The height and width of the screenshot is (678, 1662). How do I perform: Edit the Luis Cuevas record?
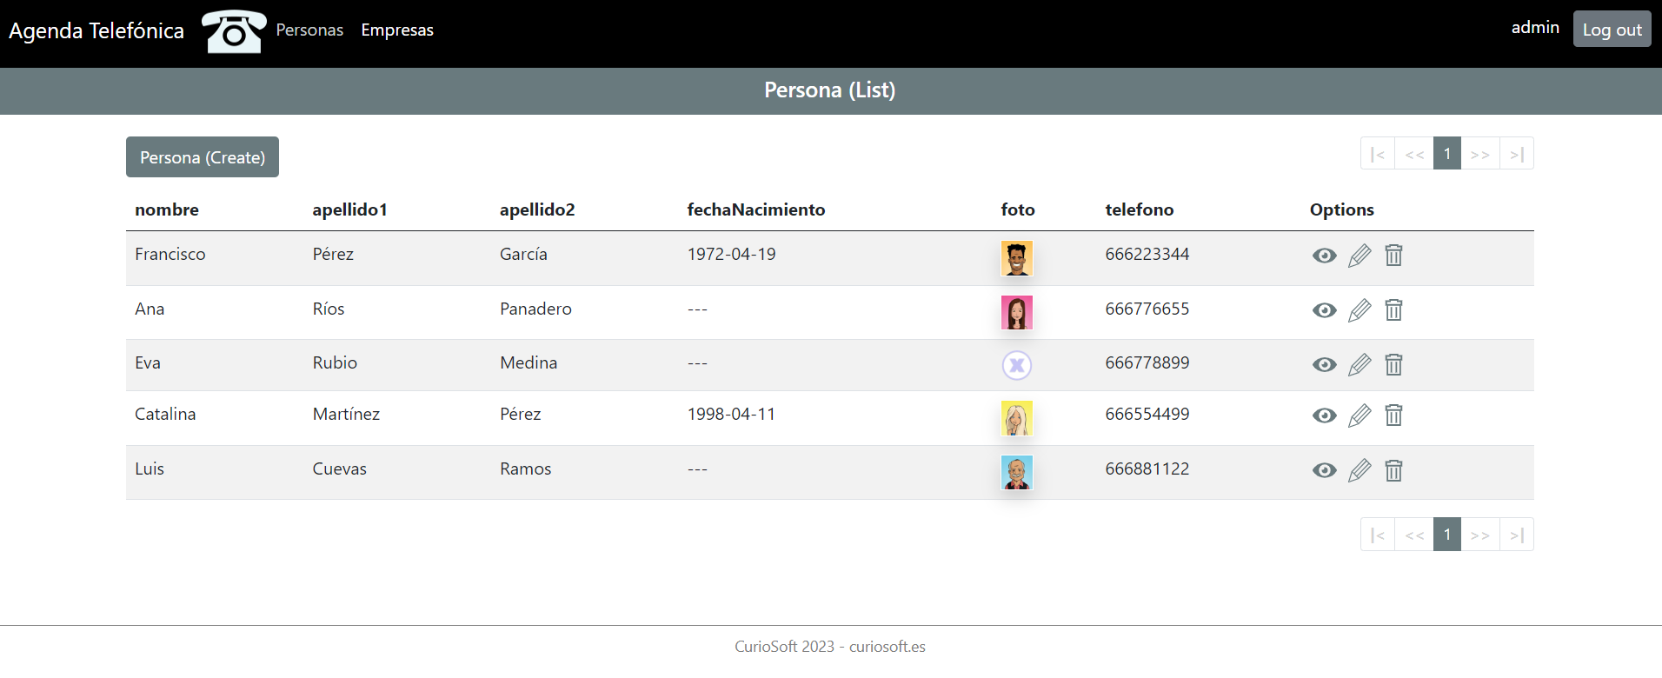[x=1360, y=470]
